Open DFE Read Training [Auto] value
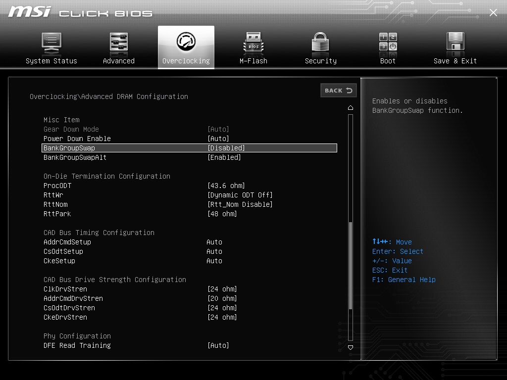Image resolution: width=507 pixels, height=380 pixels. (218, 345)
